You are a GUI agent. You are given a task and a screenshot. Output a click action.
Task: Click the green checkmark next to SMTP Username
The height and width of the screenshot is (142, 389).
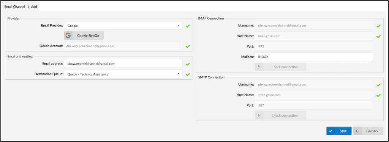(378, 85)
